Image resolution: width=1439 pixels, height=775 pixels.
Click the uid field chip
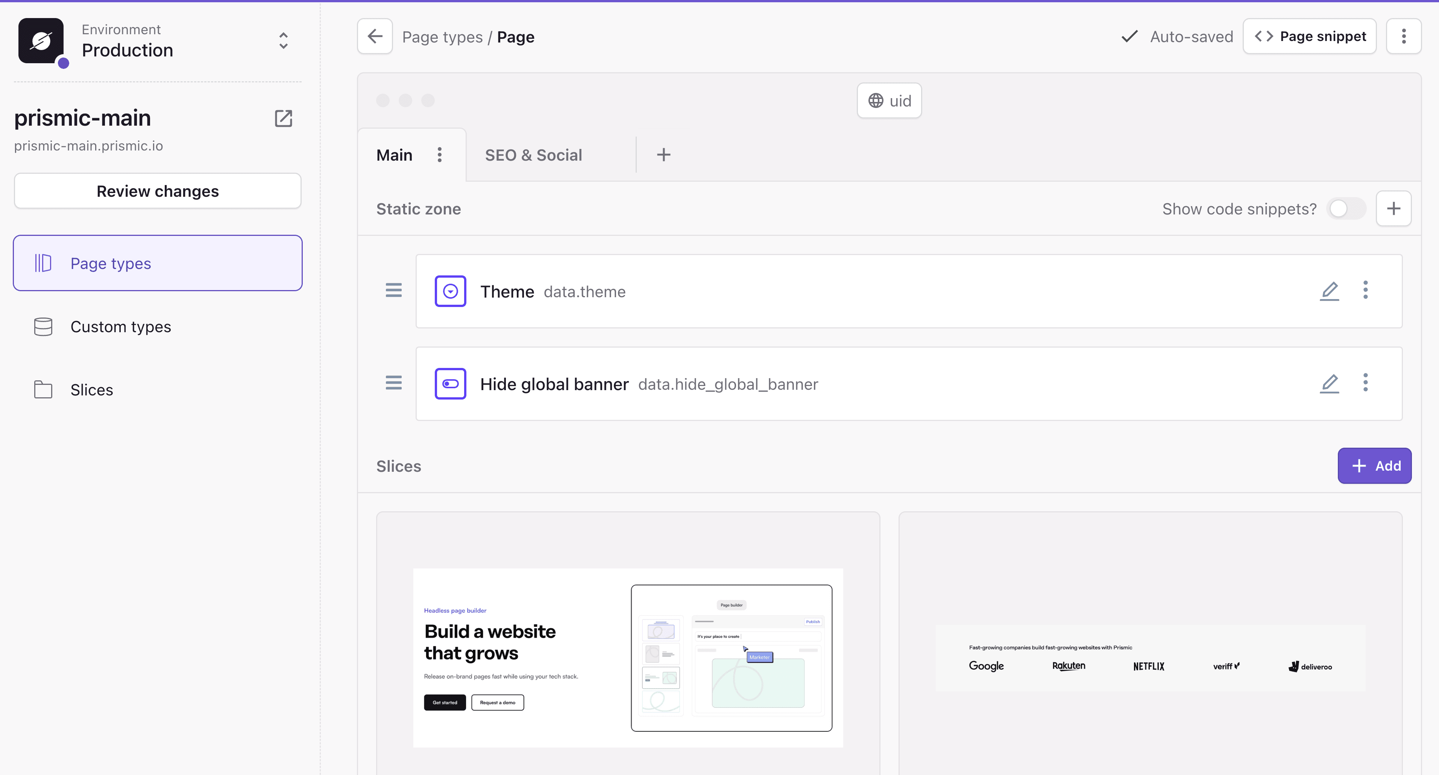pyautogui.click(x=889, y=100)
